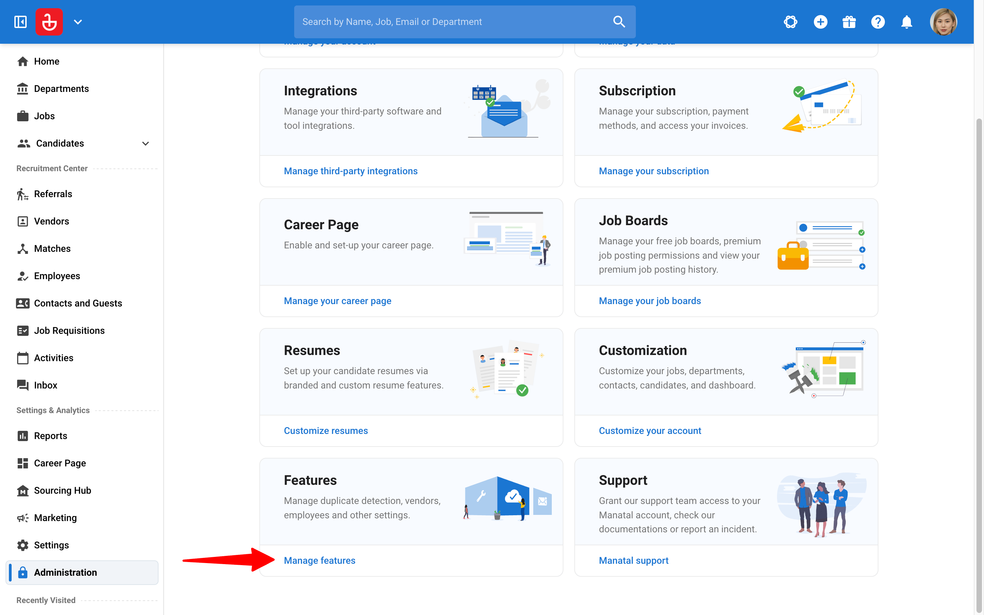The width and height of the screenshot is (984, 615).
Task: Collapse the sidebar panel icon
Action: pyautogui.click(x=20, y=22)
